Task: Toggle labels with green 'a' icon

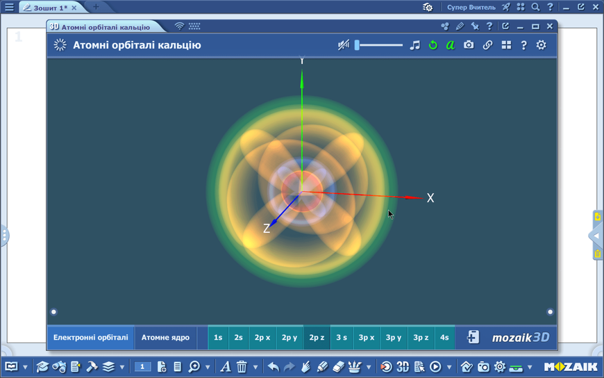Action: click(451, 45)
